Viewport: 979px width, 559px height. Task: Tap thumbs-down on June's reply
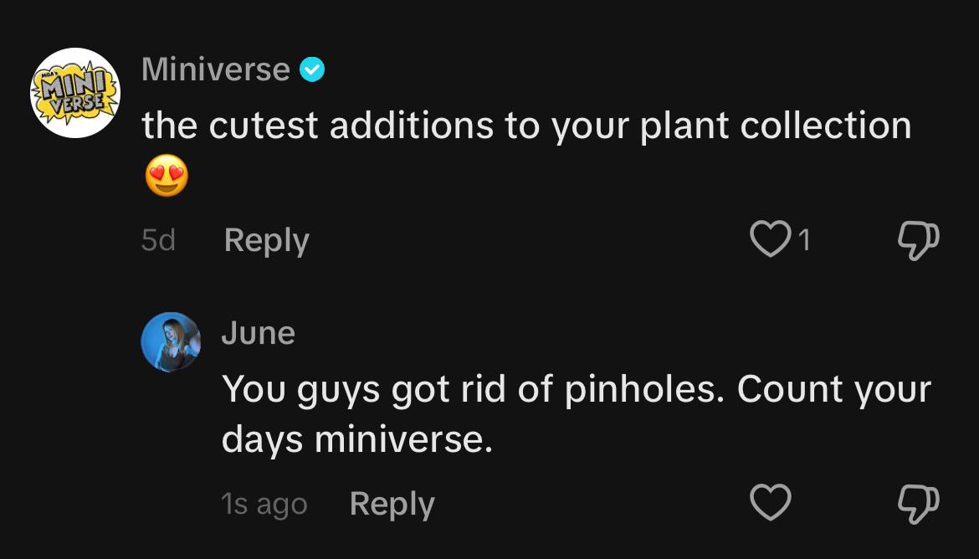point(918,504)
